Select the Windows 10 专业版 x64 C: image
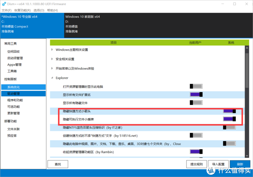The height and width of the screenshot is (177, 253). pyautogui.click(x=32, y=26)
